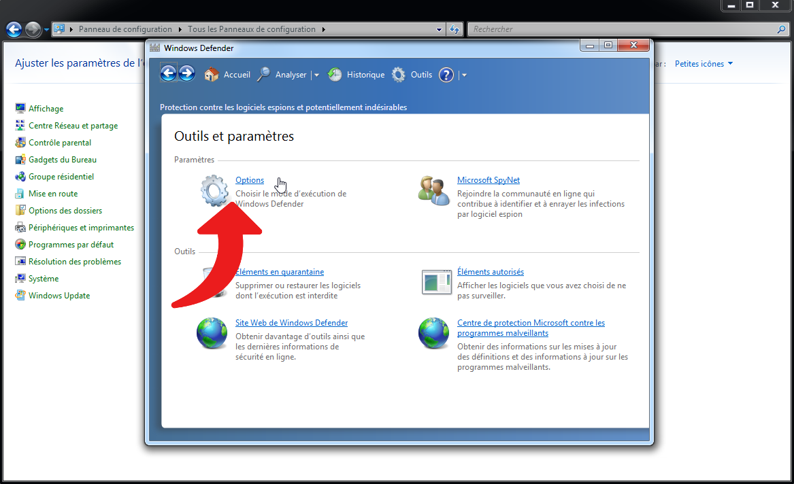Screen dimensions: 794x484
Task: Open Options des dossiers item
Action: [x=65, y=211]
